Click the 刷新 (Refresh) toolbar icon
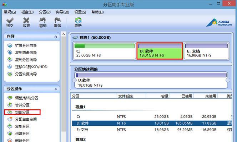The image size is (237, 142). pos(78,21)
